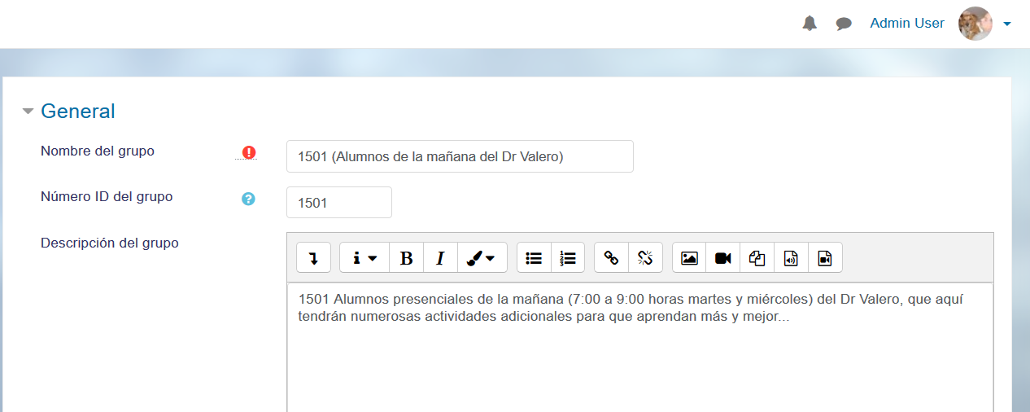Toggle bold formatting
Viewport: 1030px width, 412px height.
[x=407, y=257]
